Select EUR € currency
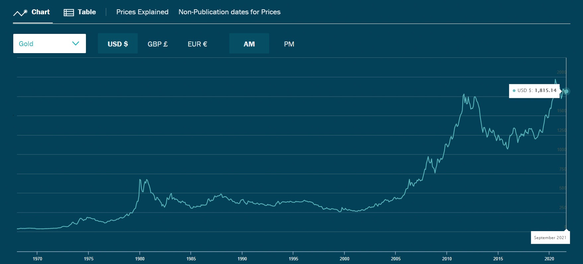The image size is (583, 264). pos(197,44)
